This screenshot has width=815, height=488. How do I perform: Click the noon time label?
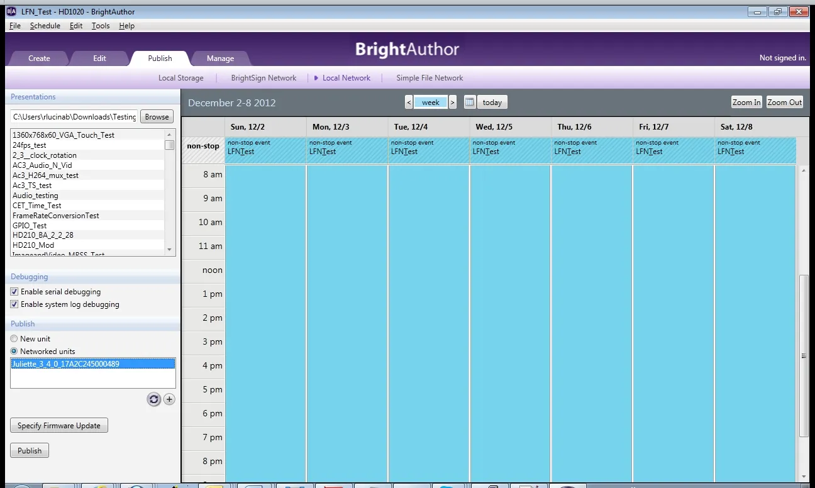(x=213, y=270)
